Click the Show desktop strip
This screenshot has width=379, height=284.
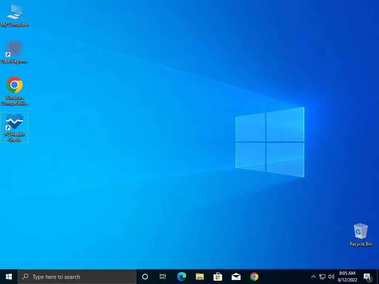[378, 277]
